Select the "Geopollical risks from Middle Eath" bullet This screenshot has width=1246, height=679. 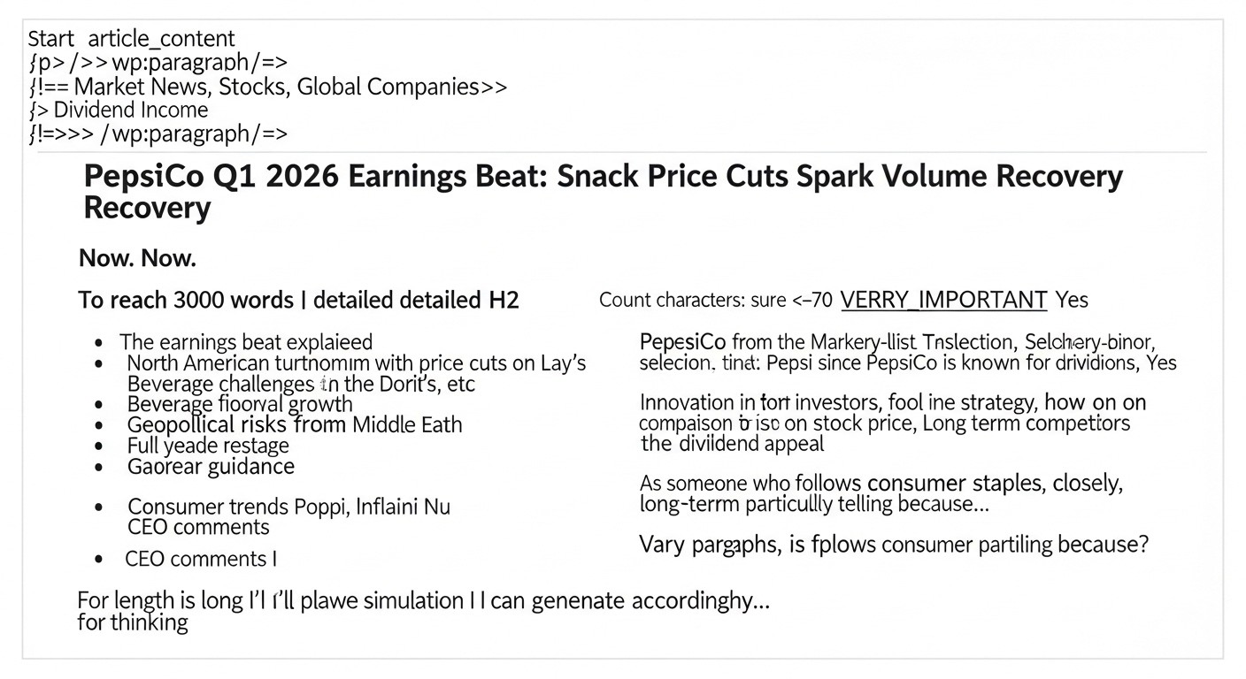[x=295, y=425]
